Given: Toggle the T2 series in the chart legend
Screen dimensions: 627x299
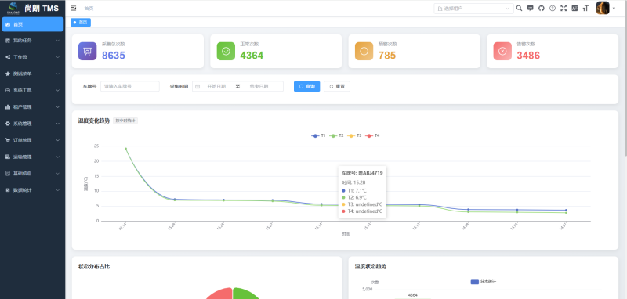Looking at the screenshot, I should [x=337, y=135].
